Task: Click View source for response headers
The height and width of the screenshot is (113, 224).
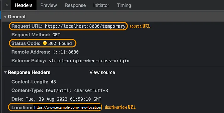Action: click(102, 72)
